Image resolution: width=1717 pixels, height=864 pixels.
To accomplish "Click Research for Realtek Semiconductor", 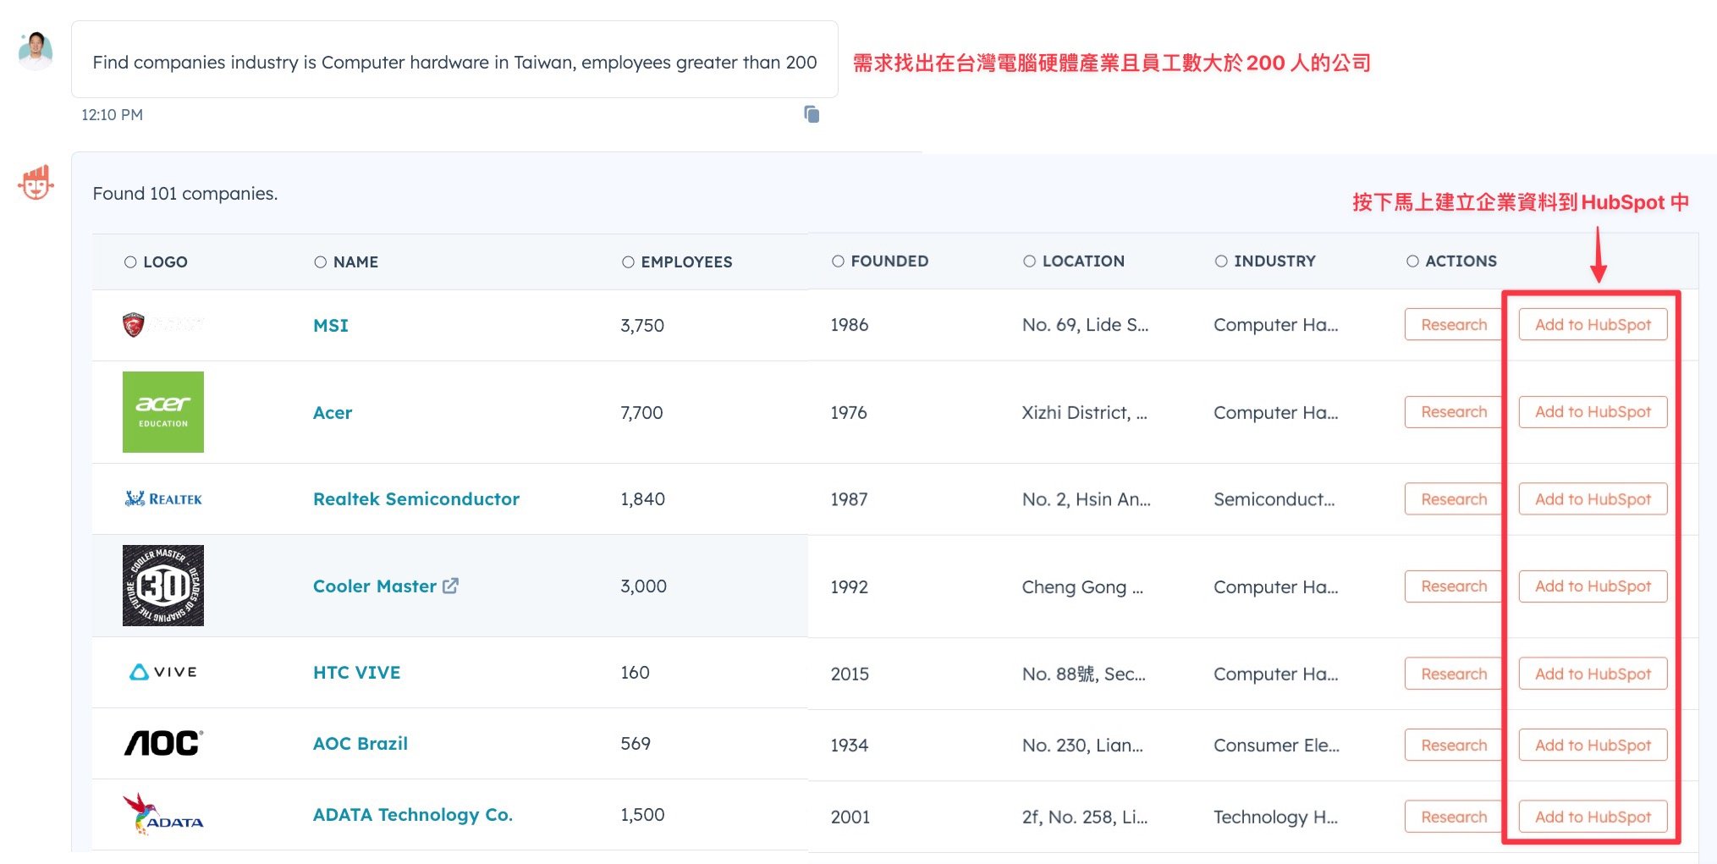I will 1453,498.
